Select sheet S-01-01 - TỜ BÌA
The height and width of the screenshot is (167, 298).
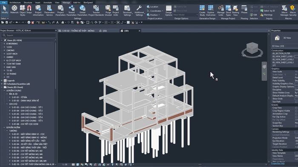20,97
